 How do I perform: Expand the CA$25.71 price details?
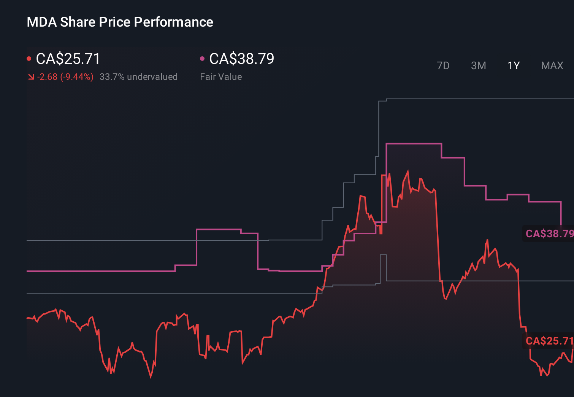(x=68, y=59)
